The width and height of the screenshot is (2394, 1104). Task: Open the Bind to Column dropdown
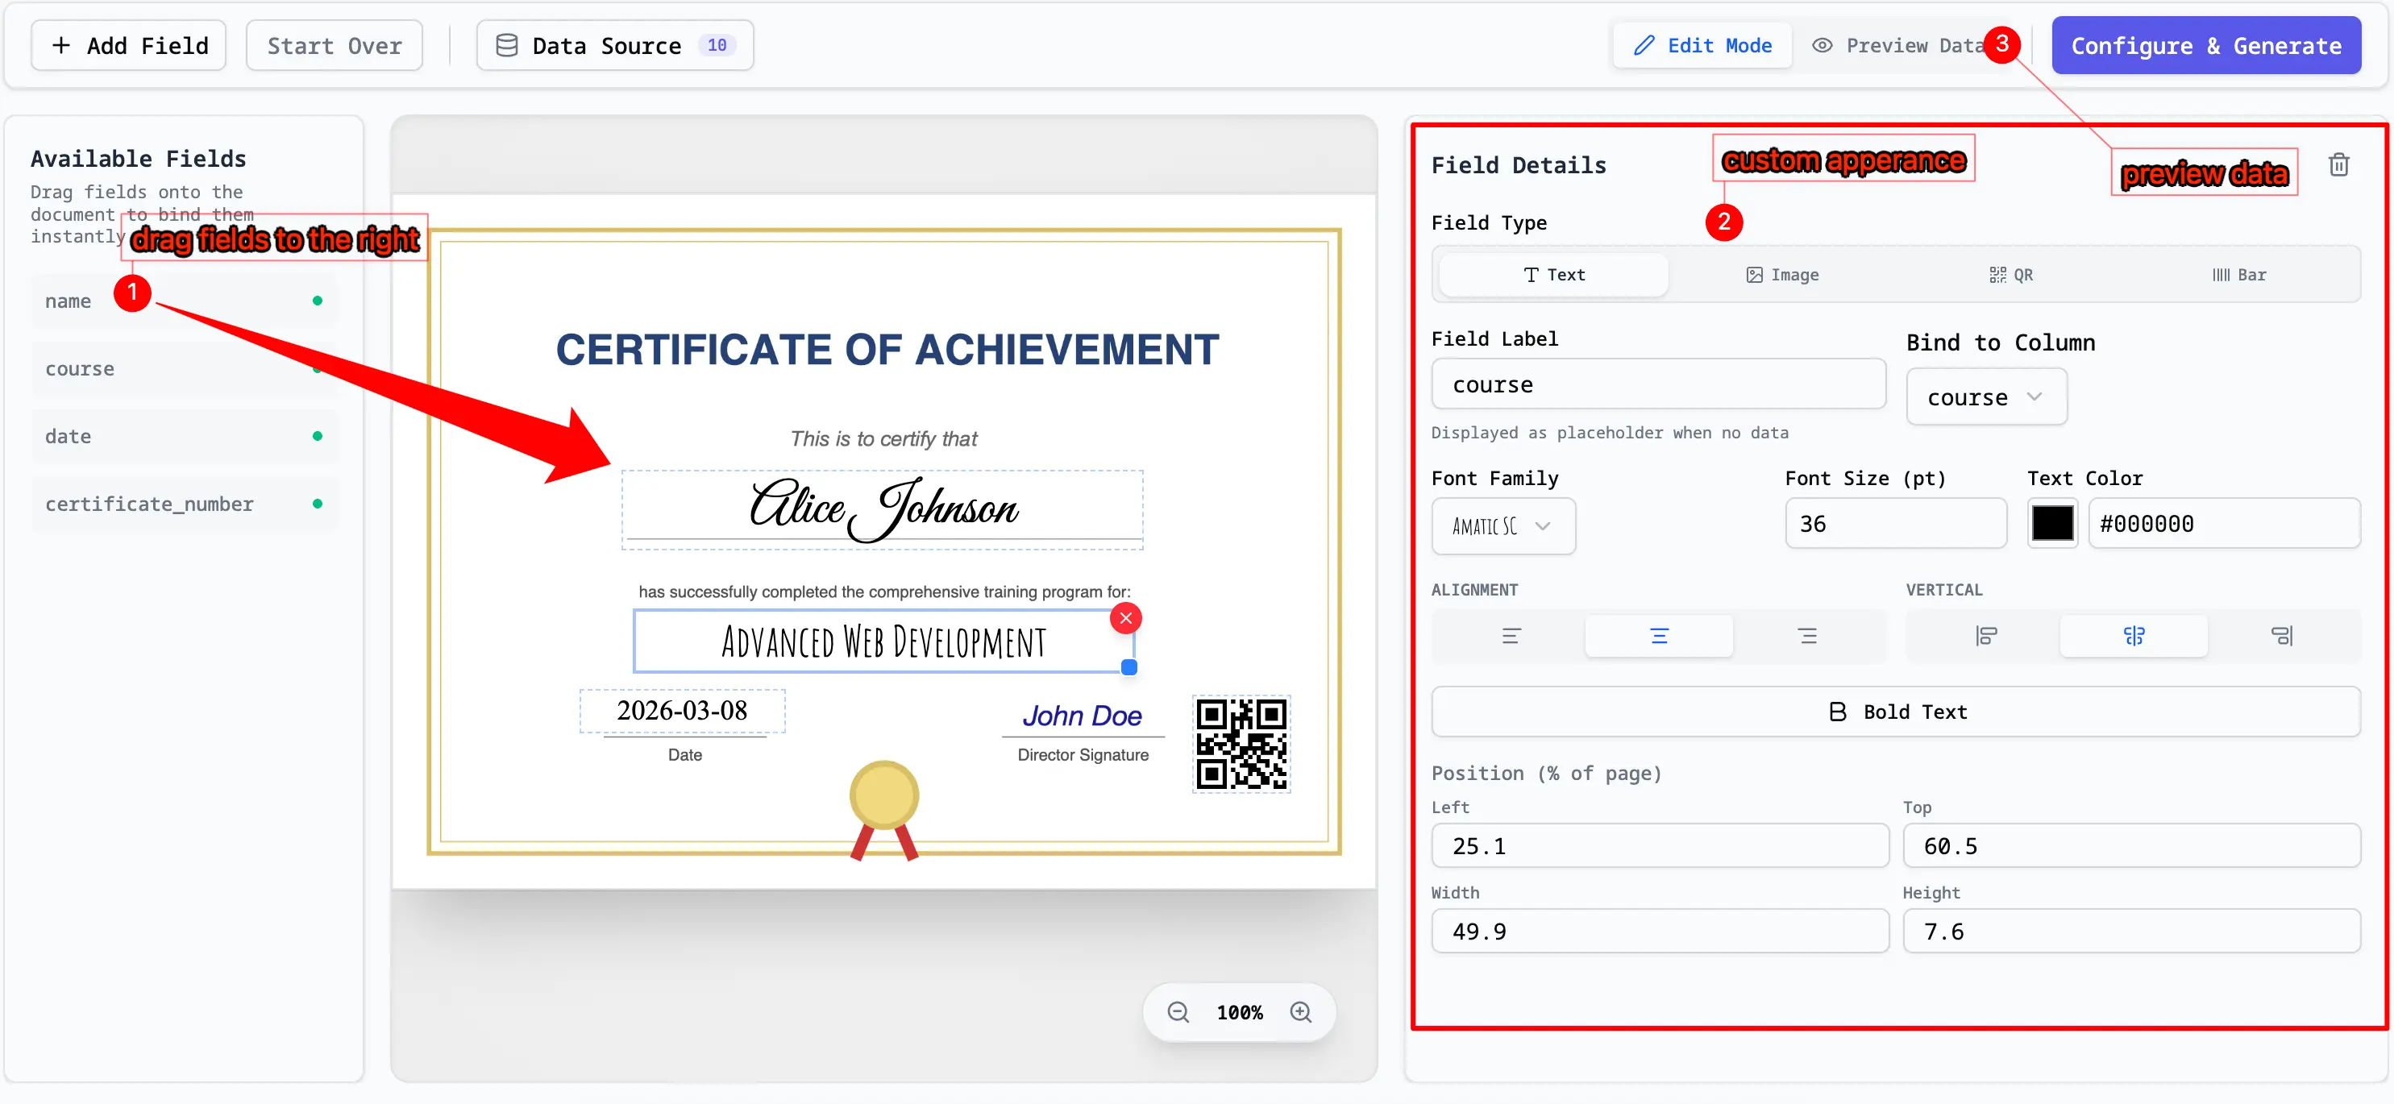click(x=1985, y=398)
